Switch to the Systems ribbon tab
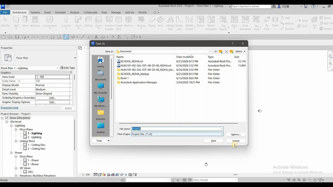Image resolution: width=333 pixels, height=187 pixels. pyautogui.click(x=35, y=12)
